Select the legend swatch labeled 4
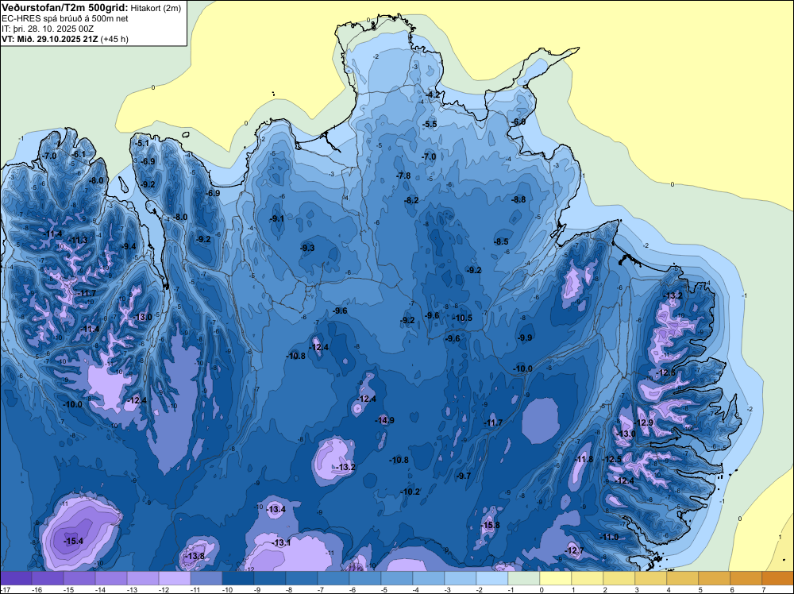The width and height of the screenshot is (794, 594). tap(682, 578)
